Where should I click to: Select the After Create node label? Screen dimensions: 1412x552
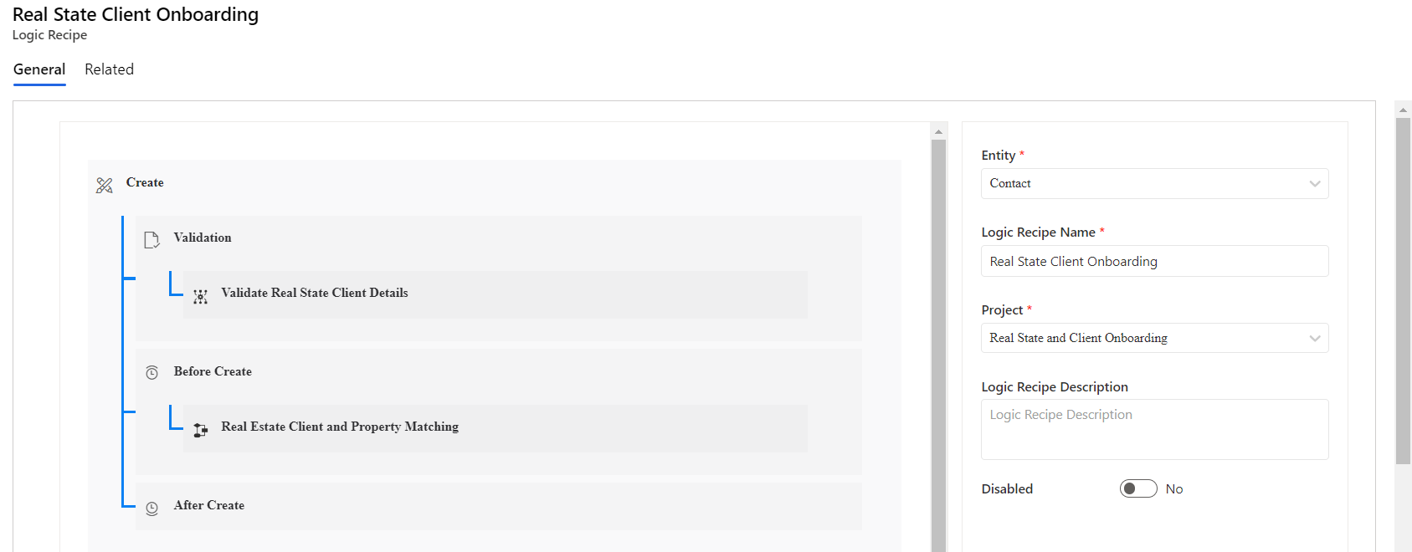pos(209,506)
